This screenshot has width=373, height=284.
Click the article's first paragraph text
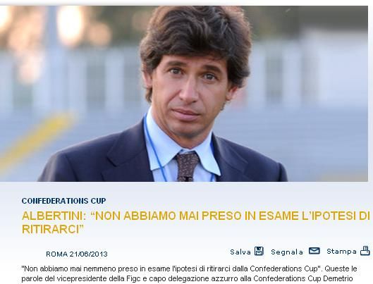pyautogui.click(x=189, y=273)
